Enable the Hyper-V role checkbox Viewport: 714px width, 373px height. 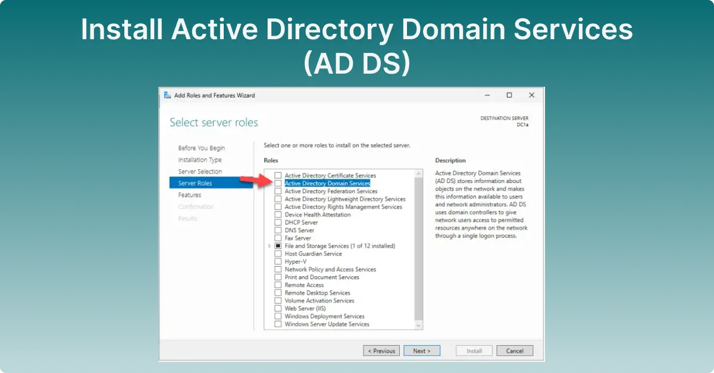[x=278, y=261]
